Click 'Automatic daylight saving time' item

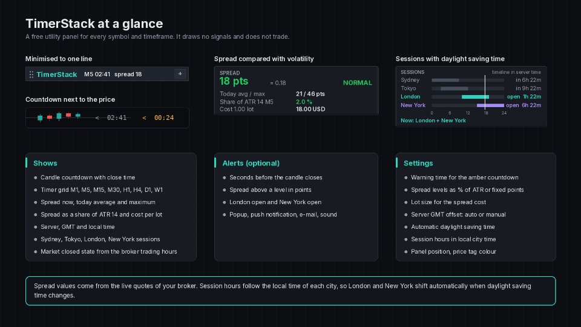point(453,226)
